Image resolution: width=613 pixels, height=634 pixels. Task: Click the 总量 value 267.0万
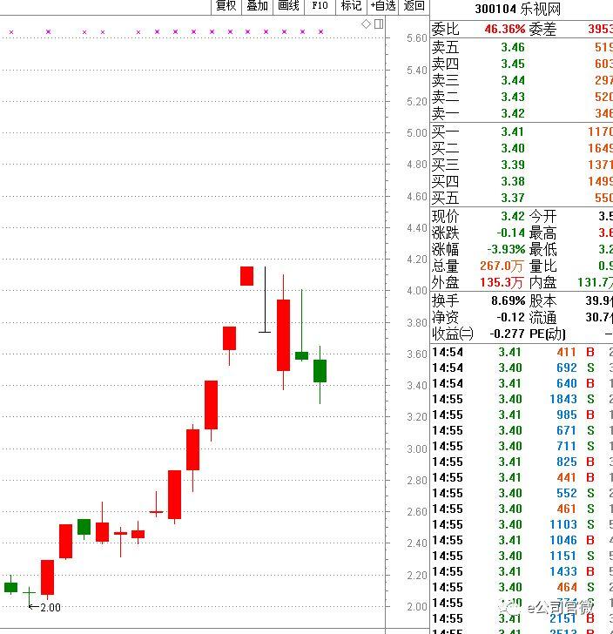(502, 266)
